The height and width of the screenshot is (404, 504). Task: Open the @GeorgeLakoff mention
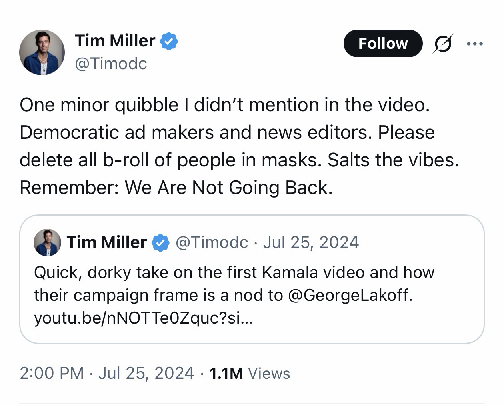[x=350, y=295]
